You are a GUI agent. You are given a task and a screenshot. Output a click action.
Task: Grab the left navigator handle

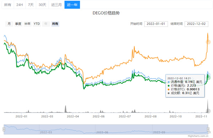[4, 129]
